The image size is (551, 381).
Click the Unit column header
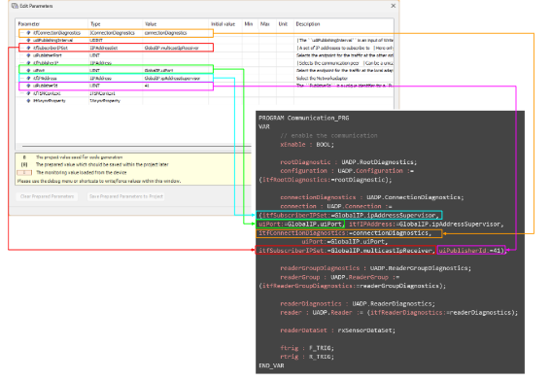(x=283, y=24)
